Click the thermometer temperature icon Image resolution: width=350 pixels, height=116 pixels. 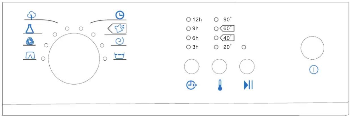tap(219, 85)
